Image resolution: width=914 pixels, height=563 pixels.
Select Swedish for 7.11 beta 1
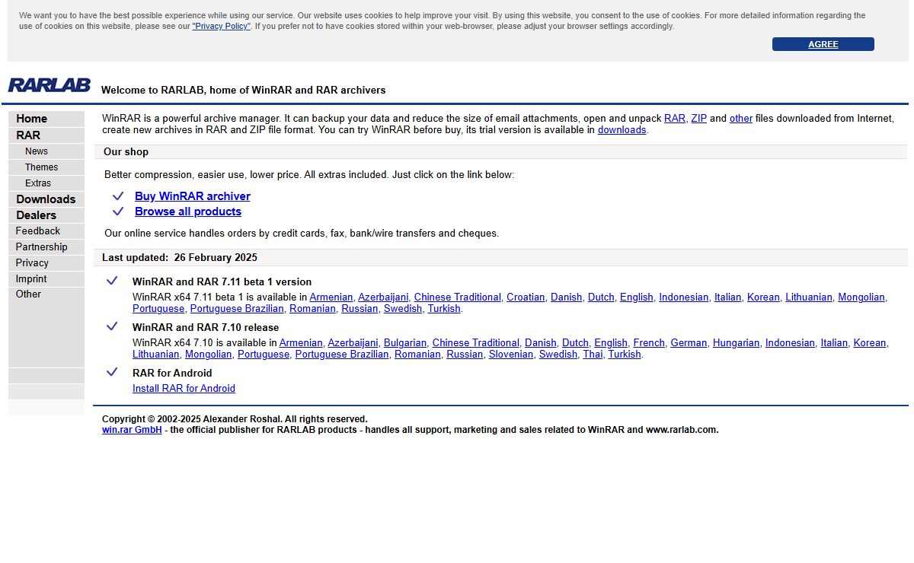[403, 309]
